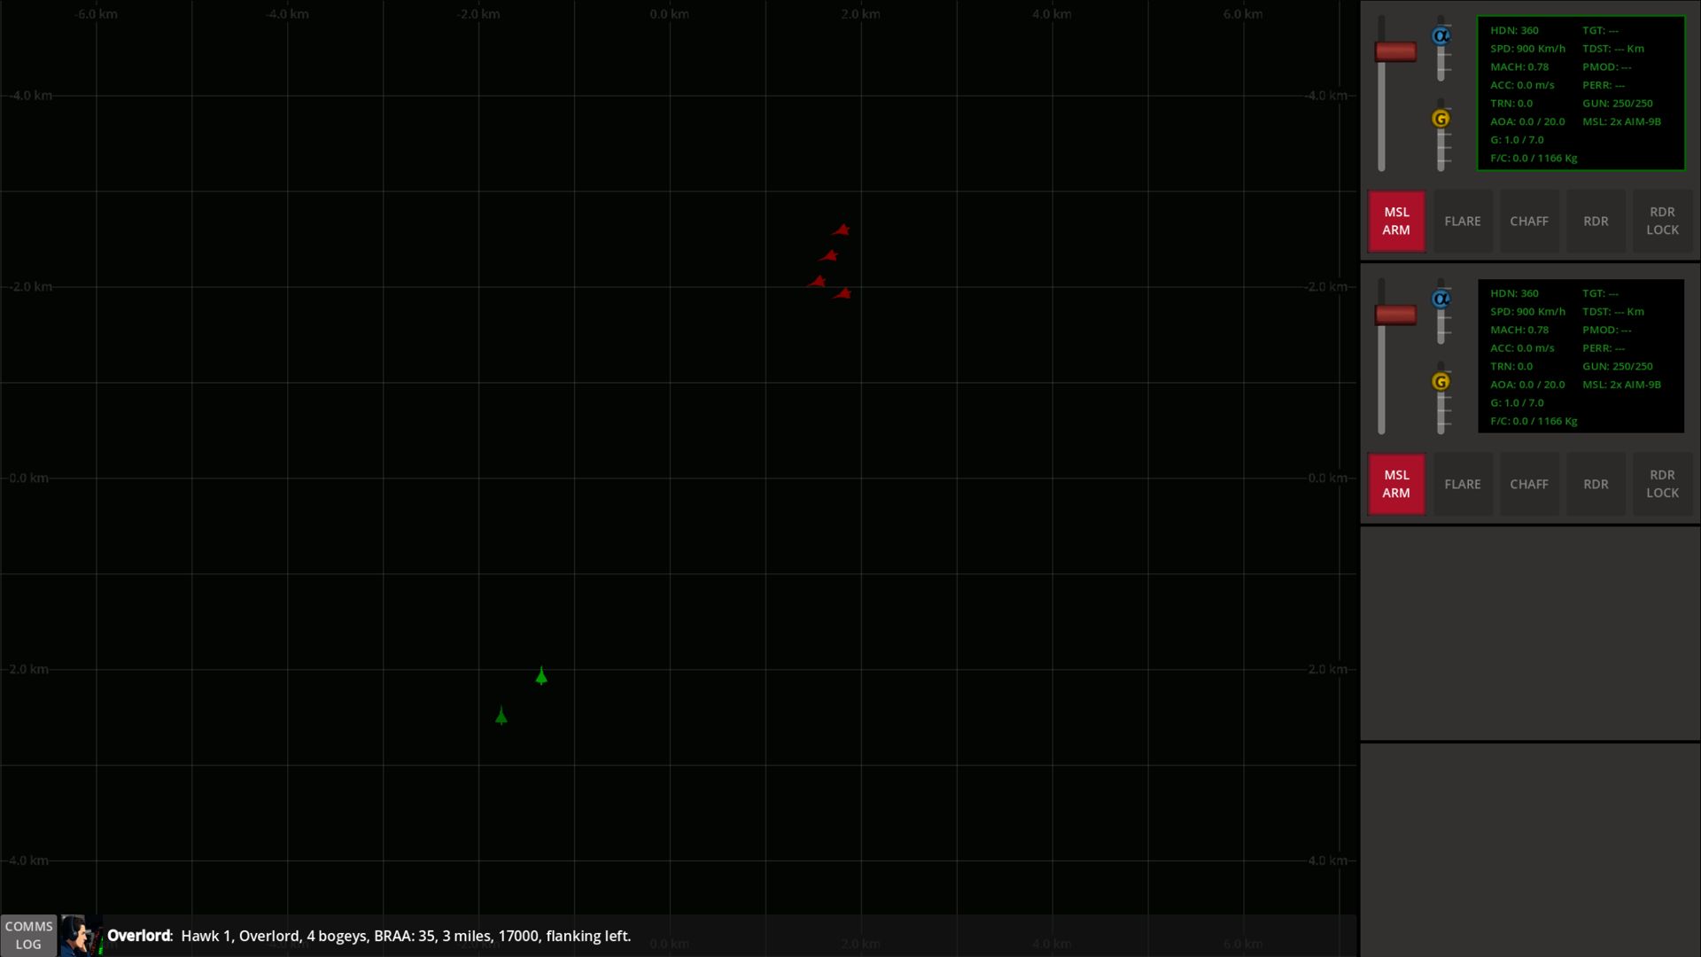This screenshot has width=1701, height=957.
Task: Click the blue alpha AOA knob in top panel
Action: (x=1441, y=36)
